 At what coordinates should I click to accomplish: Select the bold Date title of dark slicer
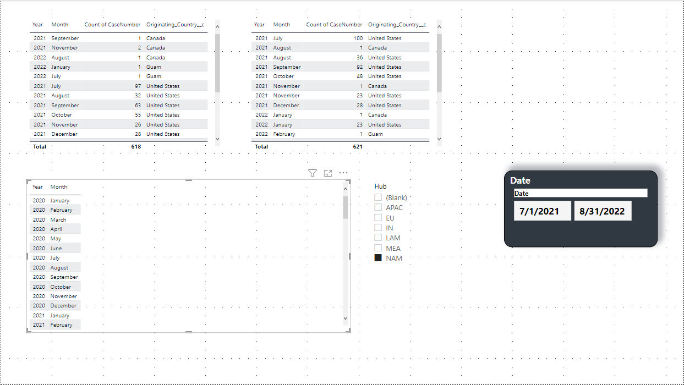(x=520, y=180)
